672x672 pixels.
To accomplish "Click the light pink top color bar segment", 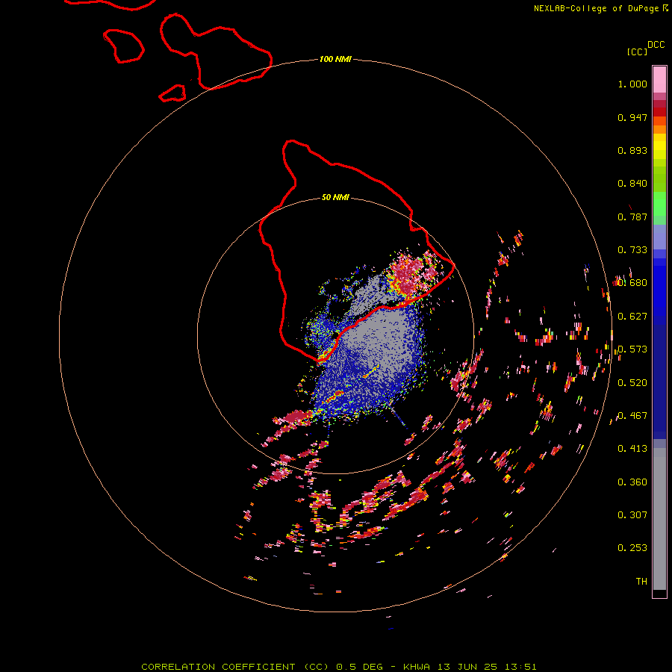I will 659,79.
